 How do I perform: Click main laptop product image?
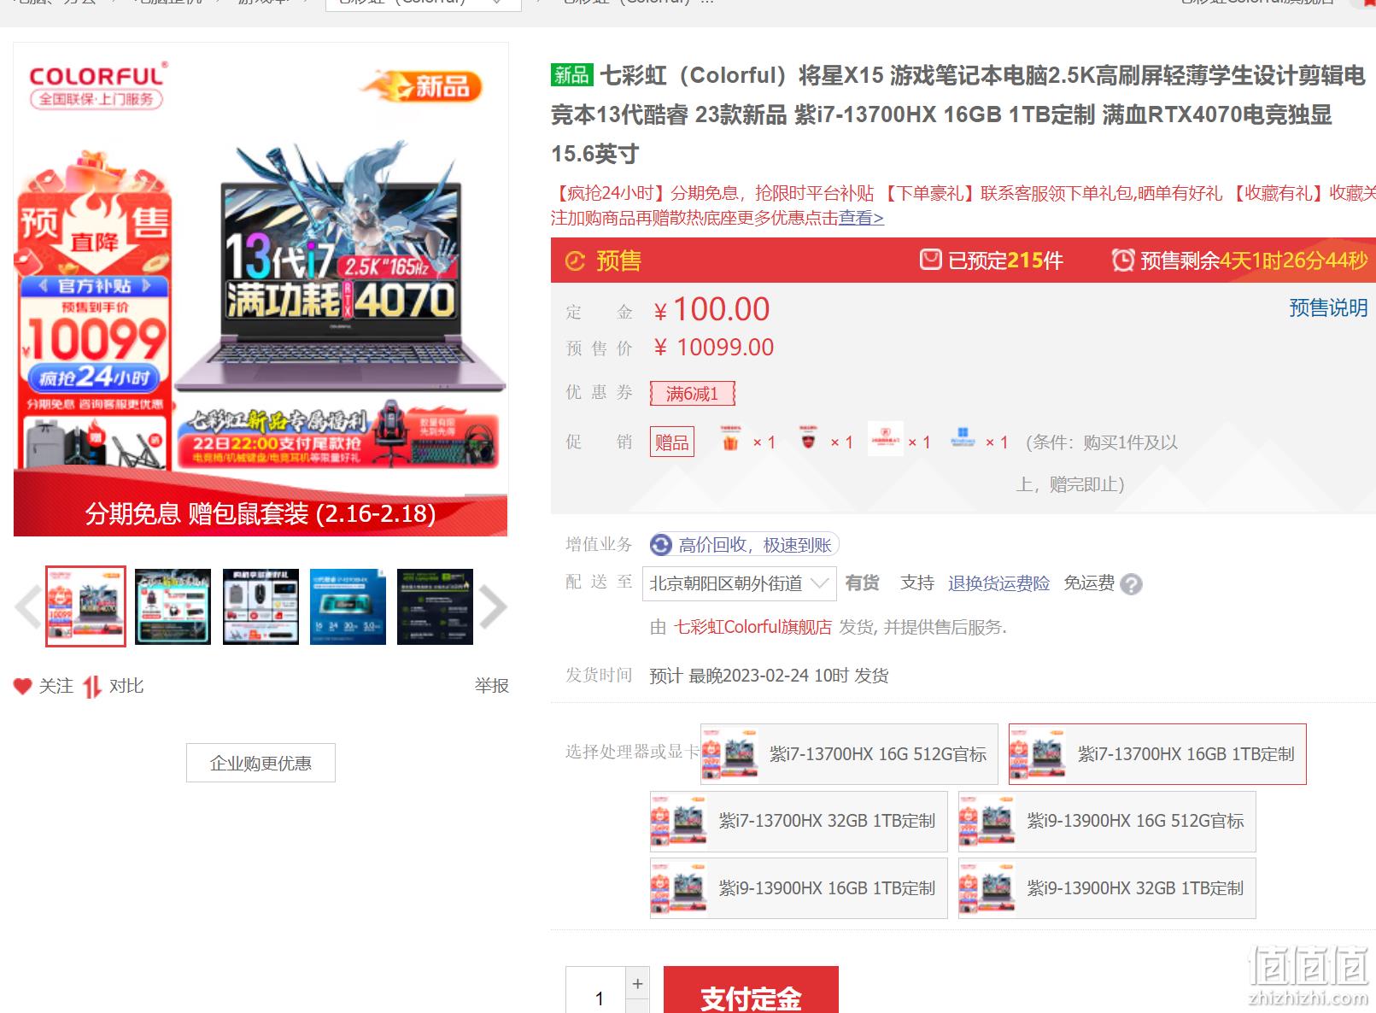261,290
